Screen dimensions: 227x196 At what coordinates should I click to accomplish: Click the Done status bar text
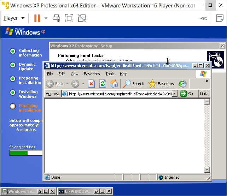pyautogui.click(x=56, y=177)
